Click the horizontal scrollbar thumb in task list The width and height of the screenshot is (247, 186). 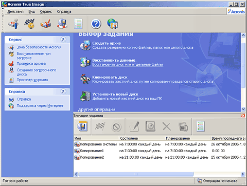(136, 174)
